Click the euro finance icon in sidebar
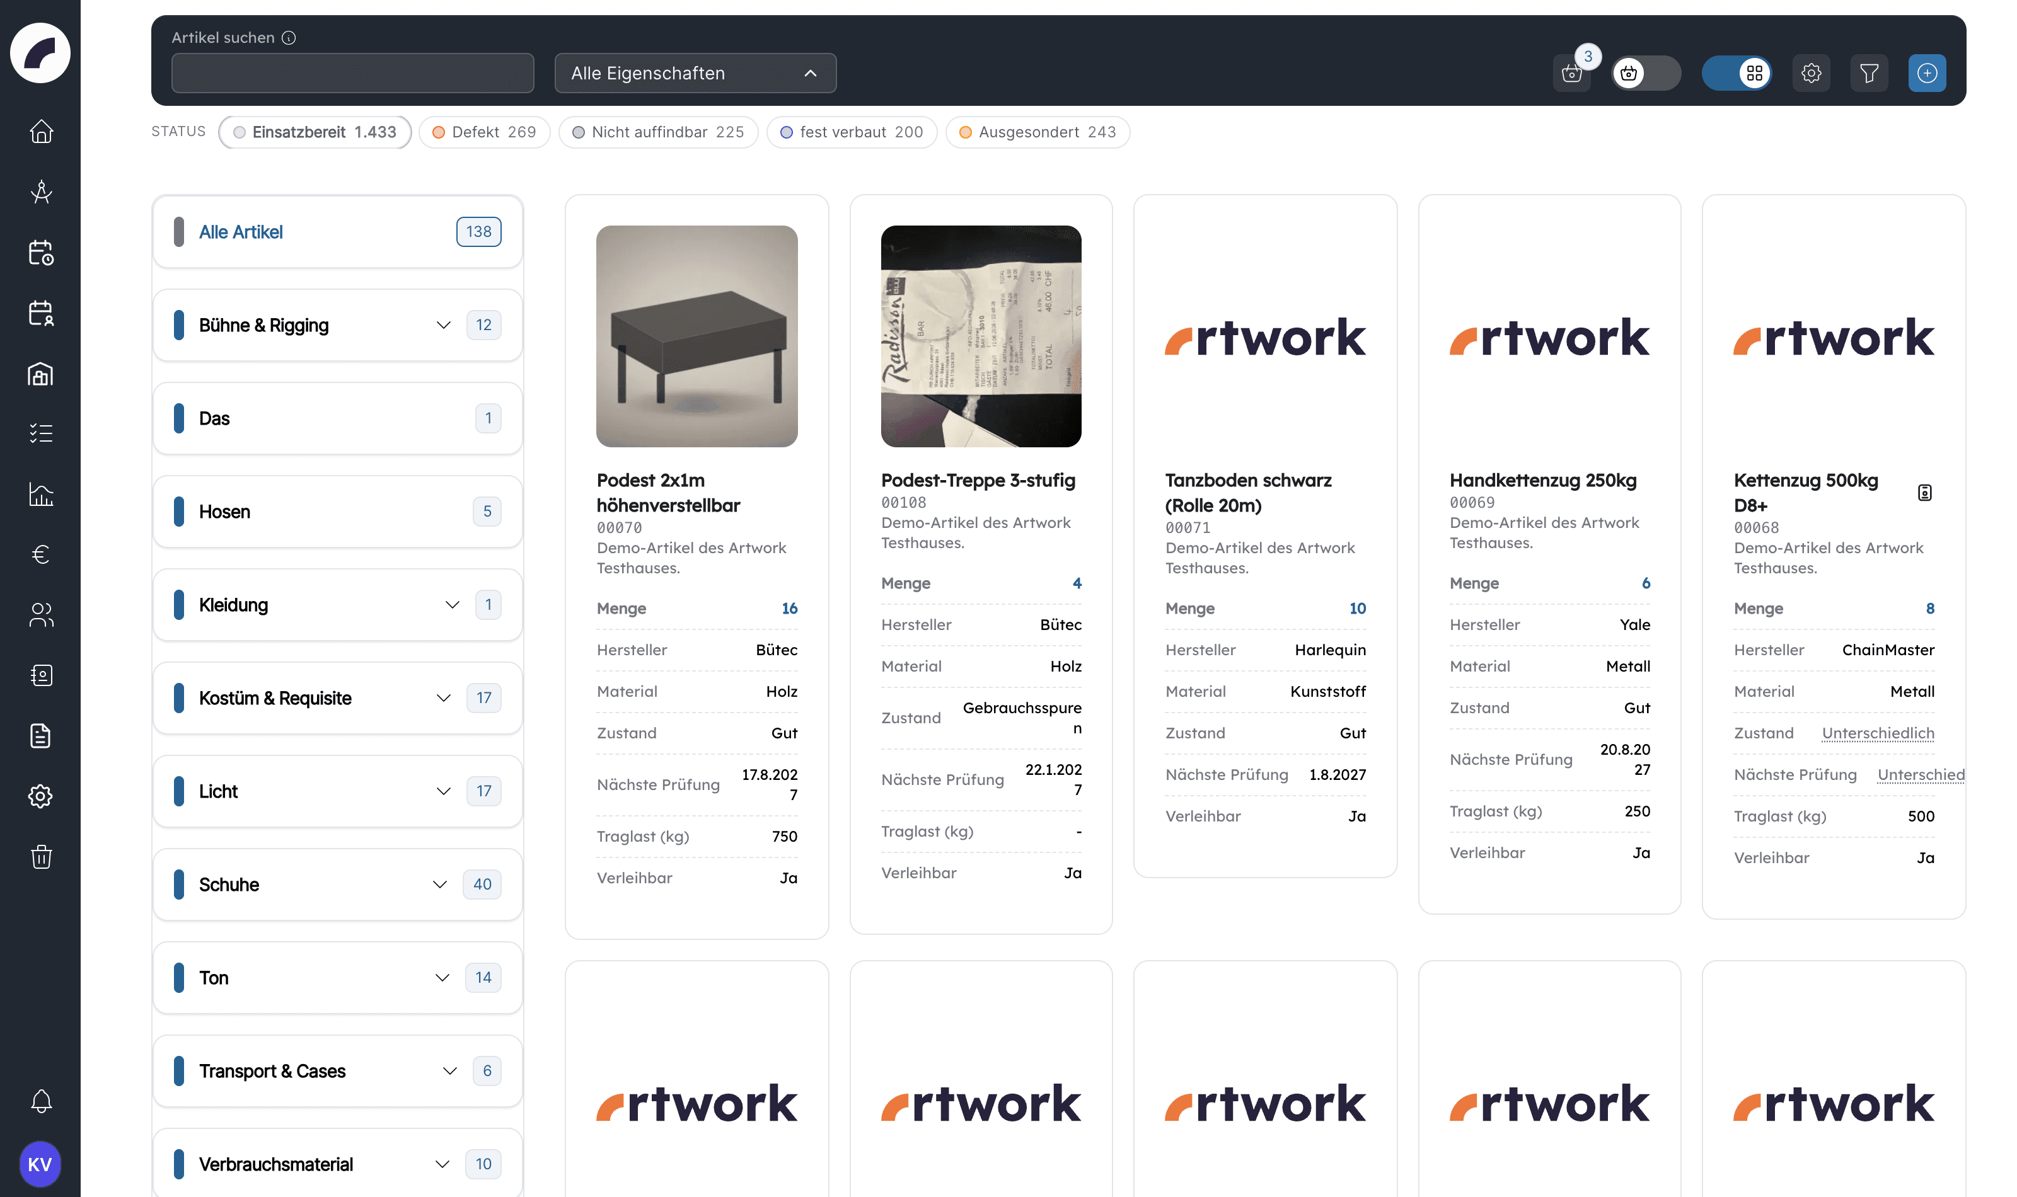The width and height of the screenshot is (2017, 1197). 41,554
